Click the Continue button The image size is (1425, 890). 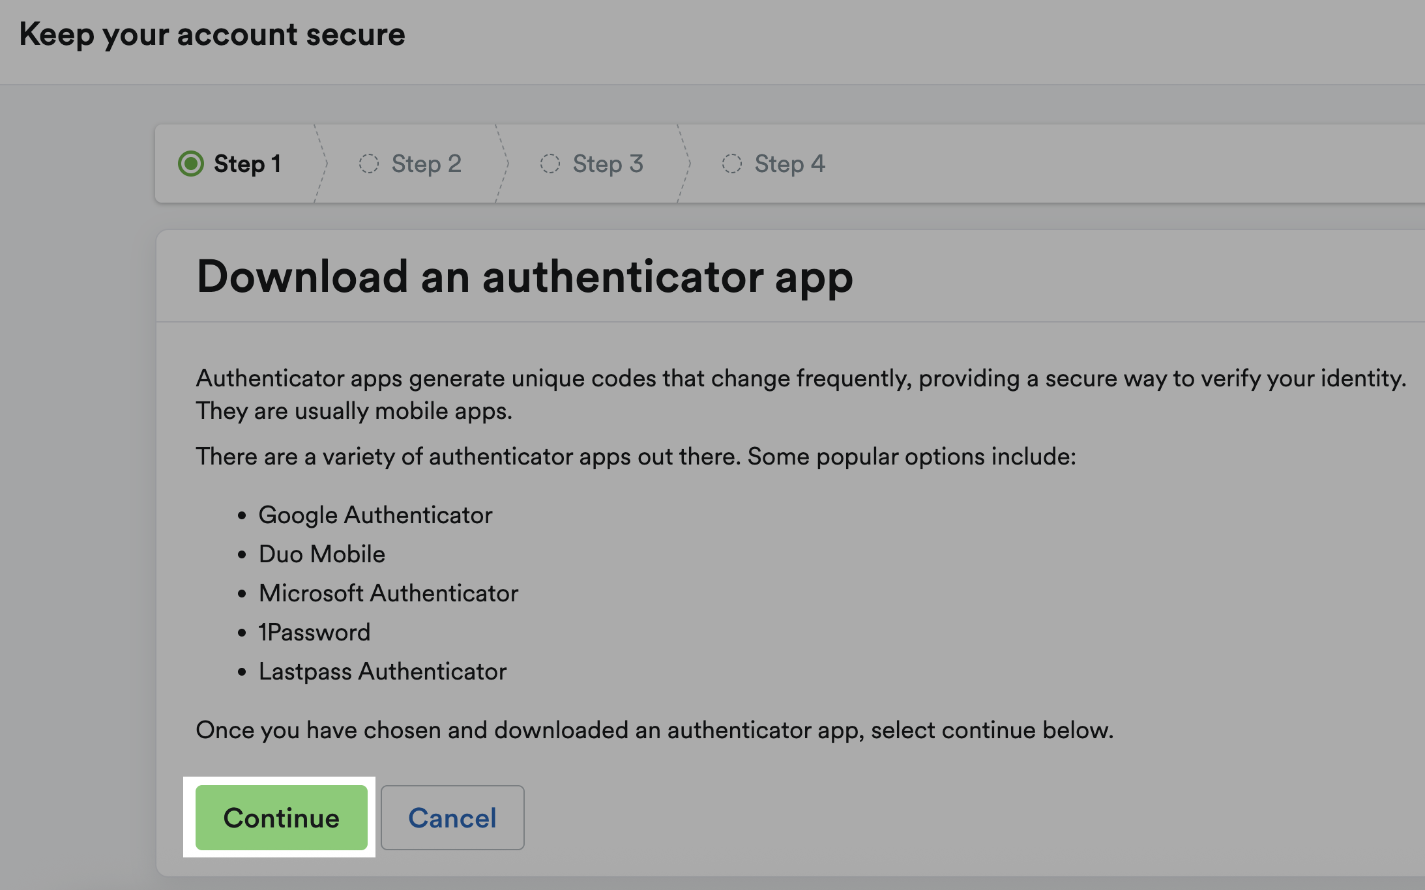tap(280, 818)
